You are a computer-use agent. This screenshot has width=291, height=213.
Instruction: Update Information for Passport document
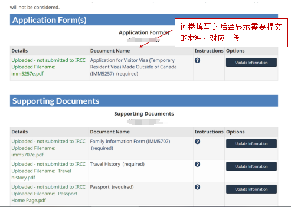[251, 189]
